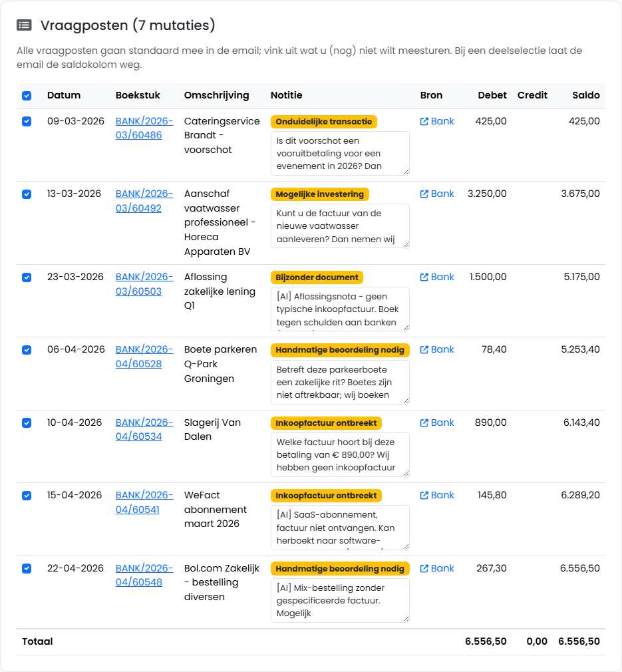Image resolution: width=622 pixels, height=672 pixels.
Task: Click the Saldo column header
Action: (586, 95)
